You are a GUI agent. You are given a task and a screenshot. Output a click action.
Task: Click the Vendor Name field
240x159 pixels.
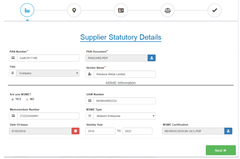pyautogui.click(x=125, y=74)
